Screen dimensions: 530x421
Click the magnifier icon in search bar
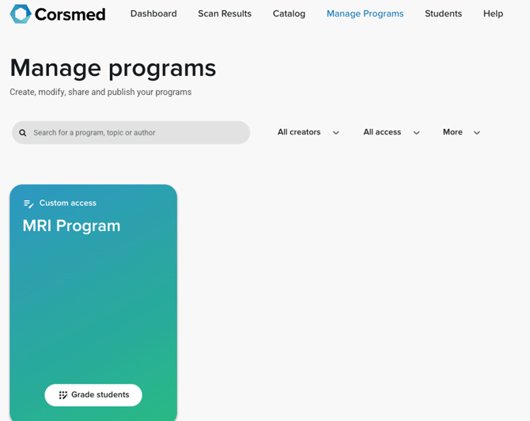(23, 133)
